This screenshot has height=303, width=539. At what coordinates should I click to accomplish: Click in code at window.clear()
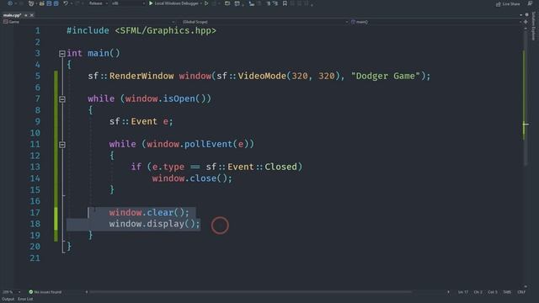149,213
